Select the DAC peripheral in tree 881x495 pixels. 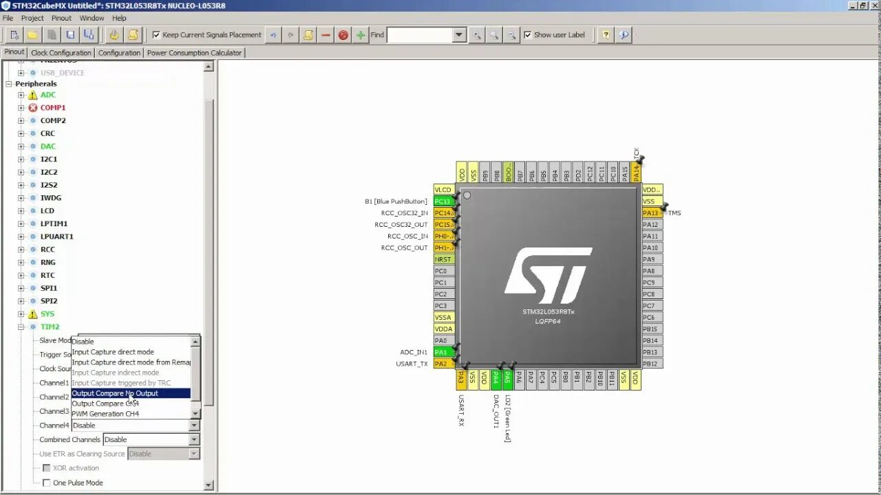pos(48,146)
